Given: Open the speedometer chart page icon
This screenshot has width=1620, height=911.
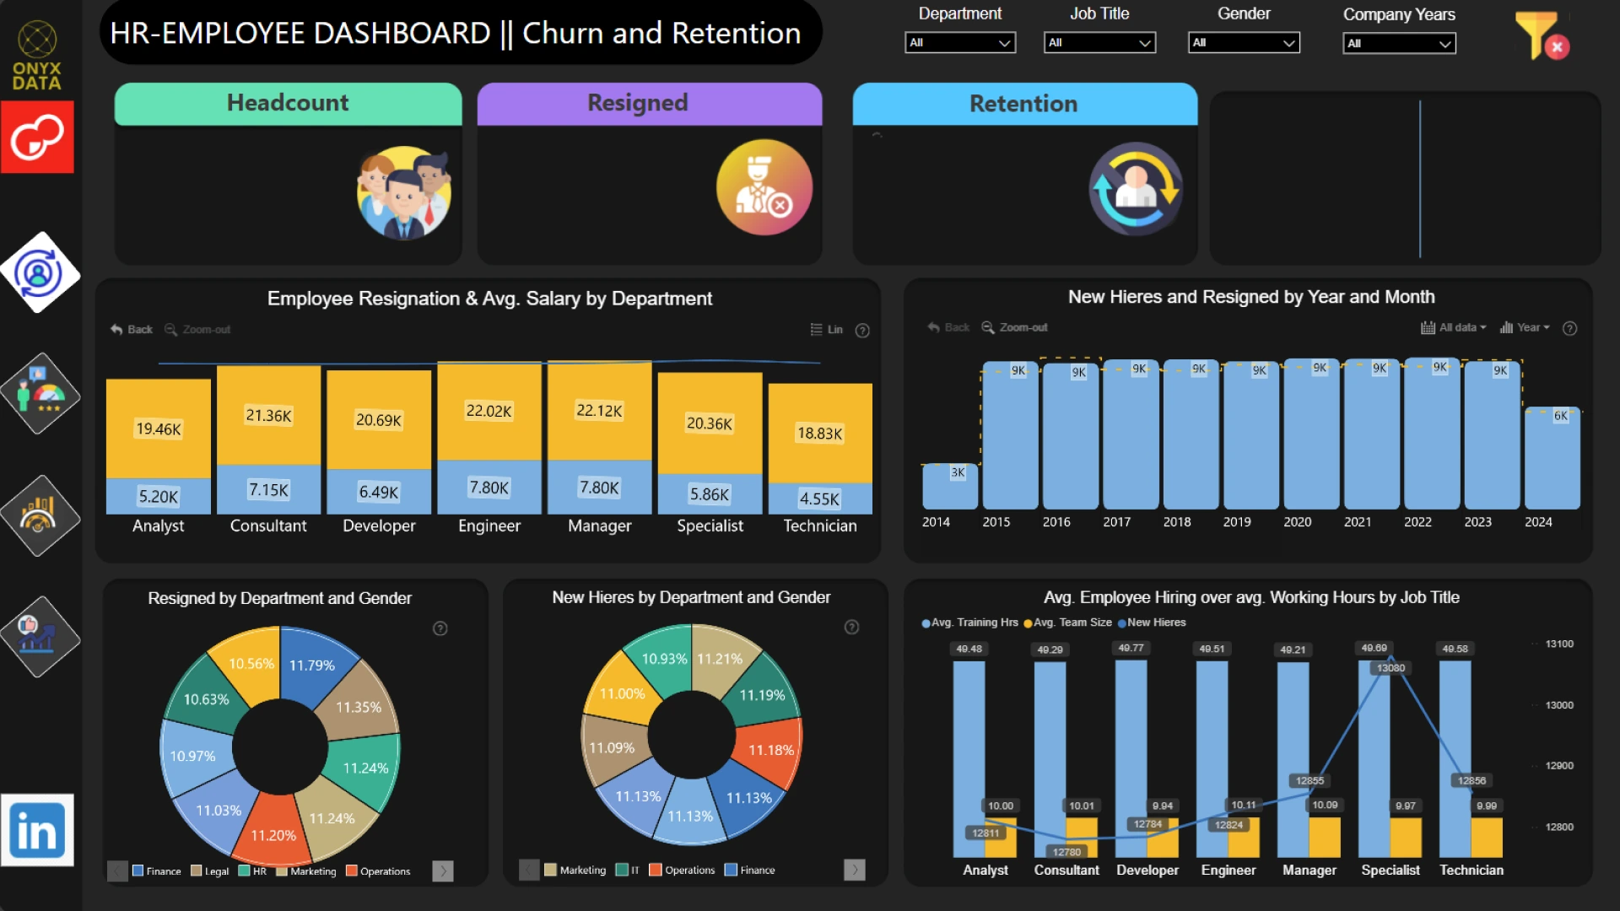Looking at the screenshot, I should click(x=39, y=515).
